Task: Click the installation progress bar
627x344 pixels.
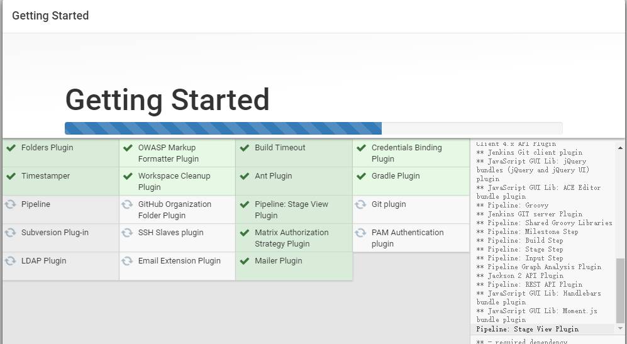Action: [x=313, y=128]
